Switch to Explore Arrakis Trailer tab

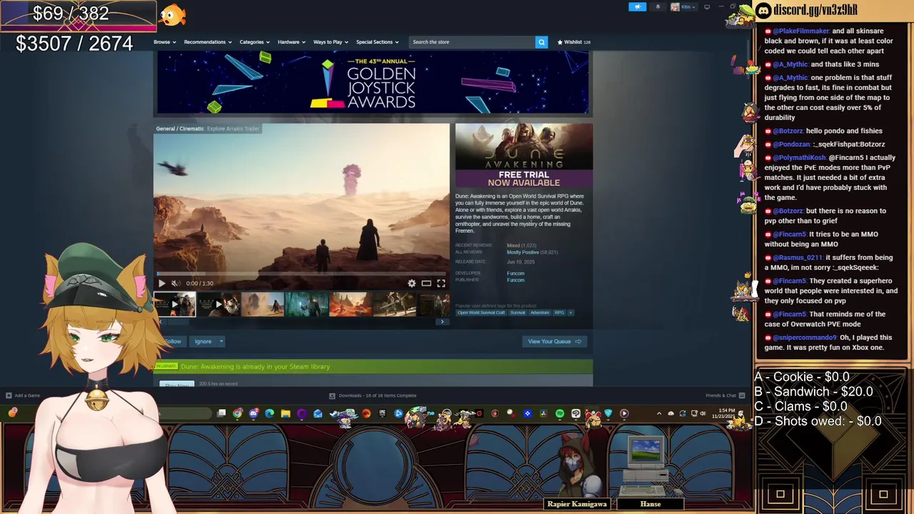tap(233, 128)
